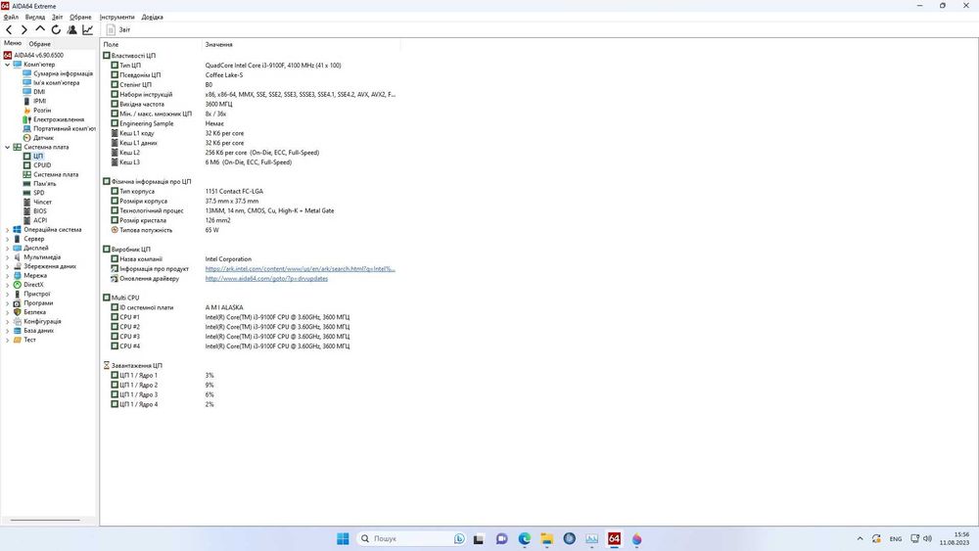Open the Інструменти menu
979x551 pixels.
tap(117, 17)
